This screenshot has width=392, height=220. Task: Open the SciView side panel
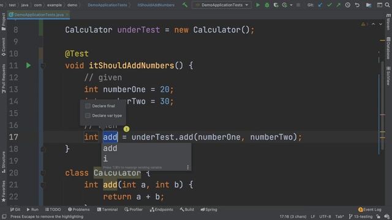[x=388, y=76]
